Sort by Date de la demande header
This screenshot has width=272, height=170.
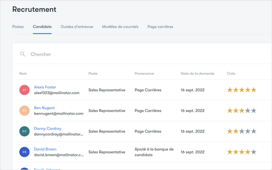pos(197,73)
